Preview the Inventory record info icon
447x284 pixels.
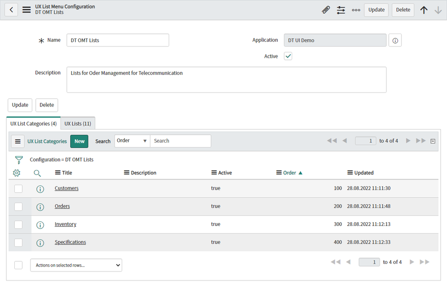40,225
